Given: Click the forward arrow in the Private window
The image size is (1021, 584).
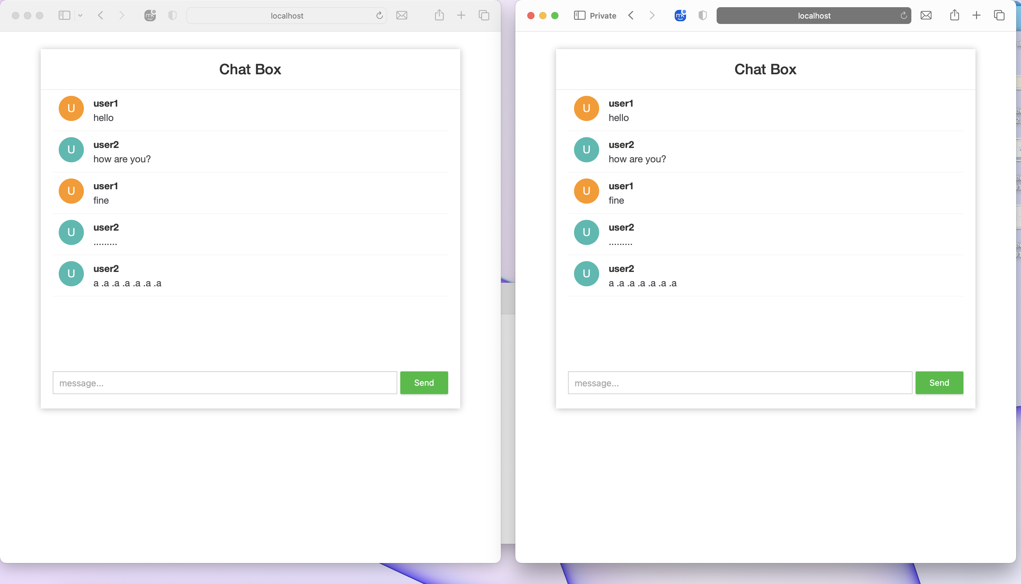Looking at the screenshot, I should (652, 15).
